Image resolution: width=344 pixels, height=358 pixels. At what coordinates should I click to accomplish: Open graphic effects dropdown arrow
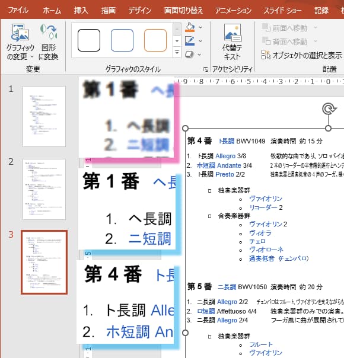point(199,55)
